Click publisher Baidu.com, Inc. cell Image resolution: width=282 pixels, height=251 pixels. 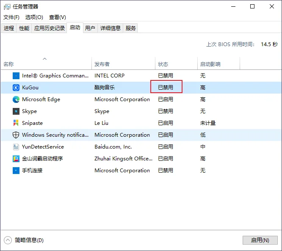pyautogui.click(x=113, y=147)
